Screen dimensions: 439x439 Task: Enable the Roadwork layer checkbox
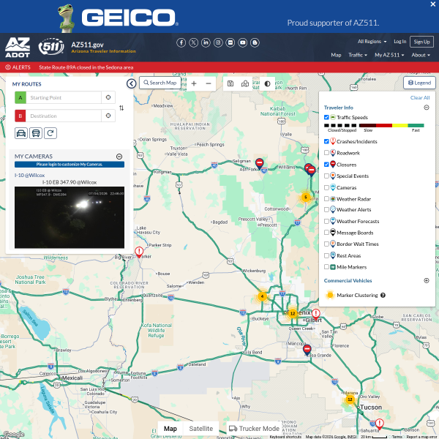[x=326, y=153]
